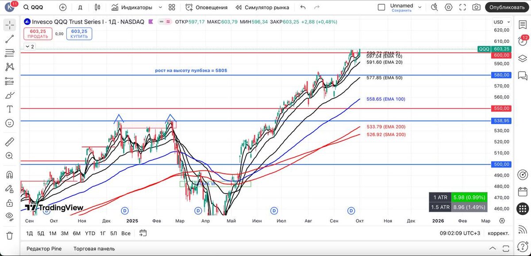Toggle stay in drawing mode
Viewport: 531px width, 256px height.
point(9,189)
